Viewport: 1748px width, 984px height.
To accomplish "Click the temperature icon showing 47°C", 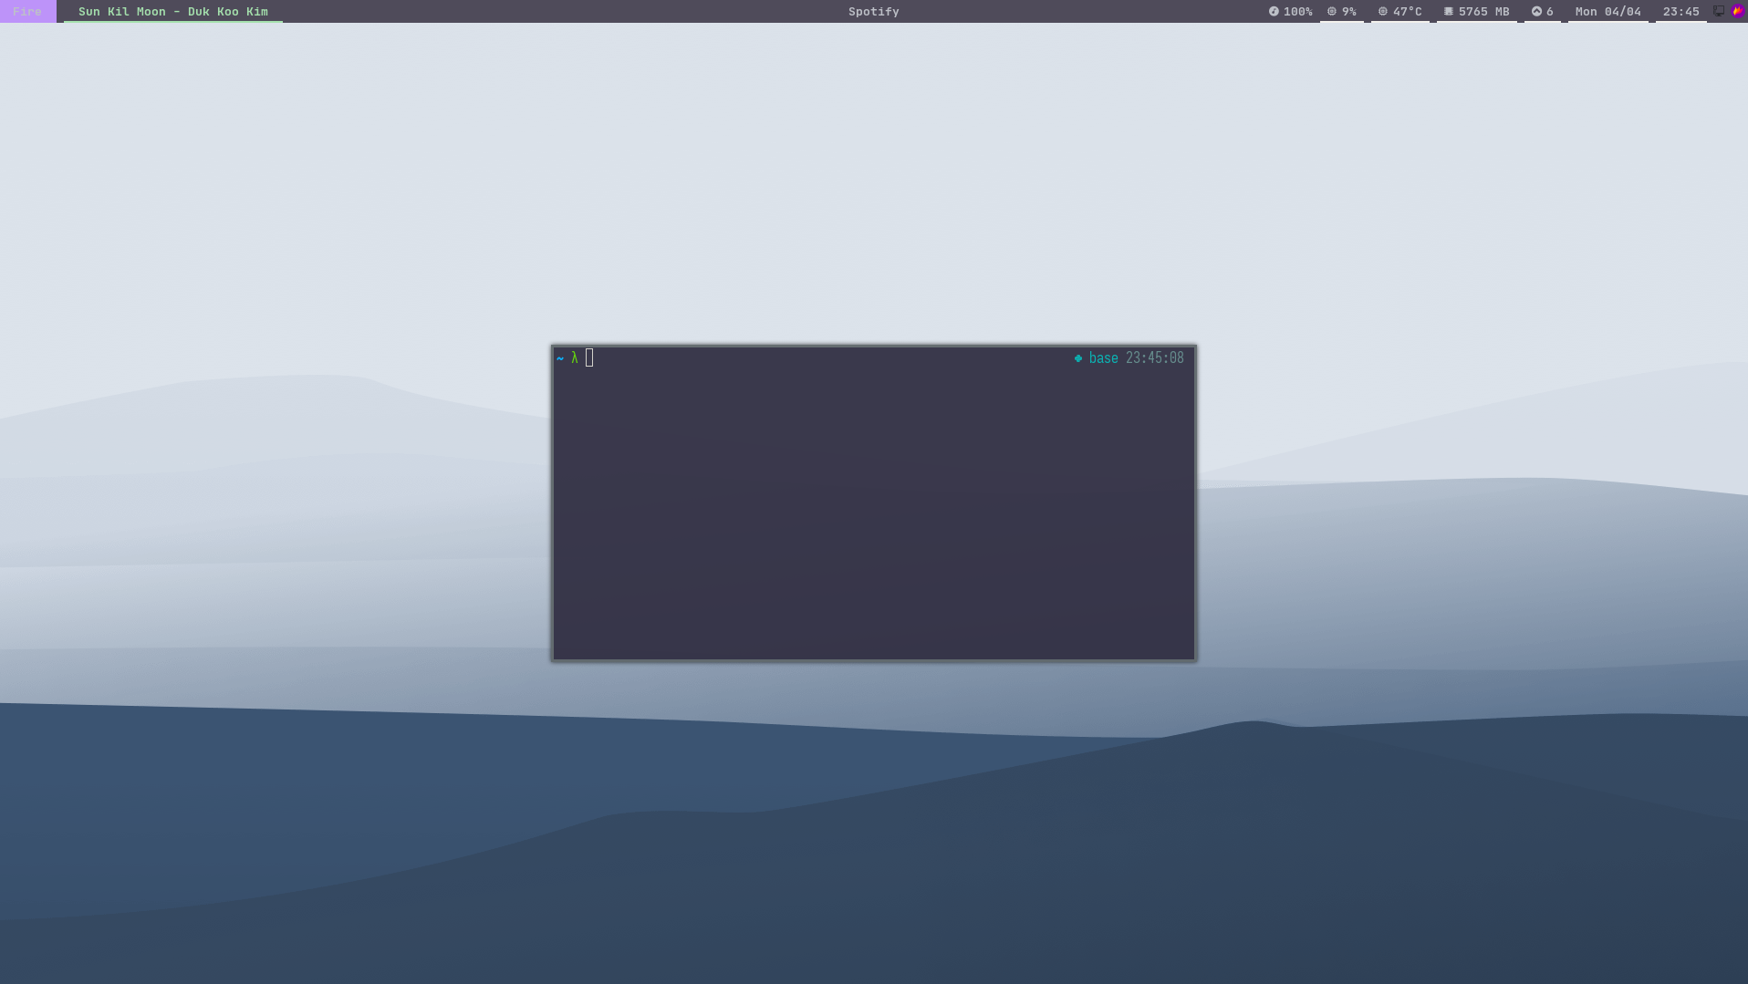I will pos(1383,11).
